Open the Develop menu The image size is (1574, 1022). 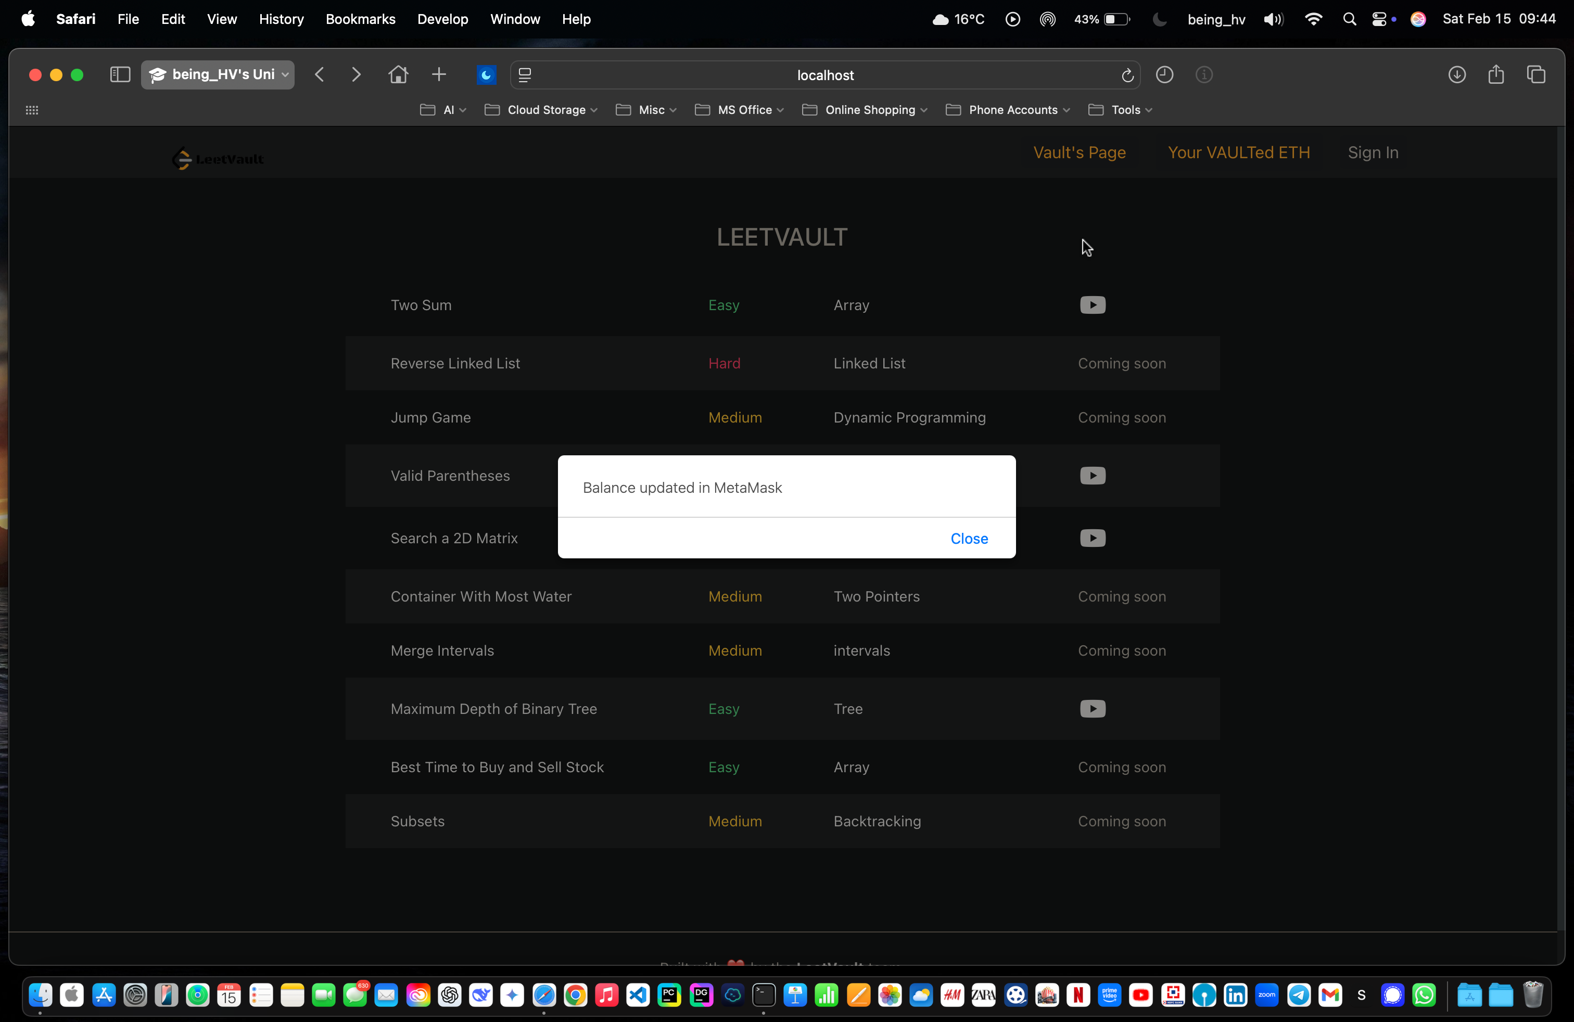pos(442,19)
